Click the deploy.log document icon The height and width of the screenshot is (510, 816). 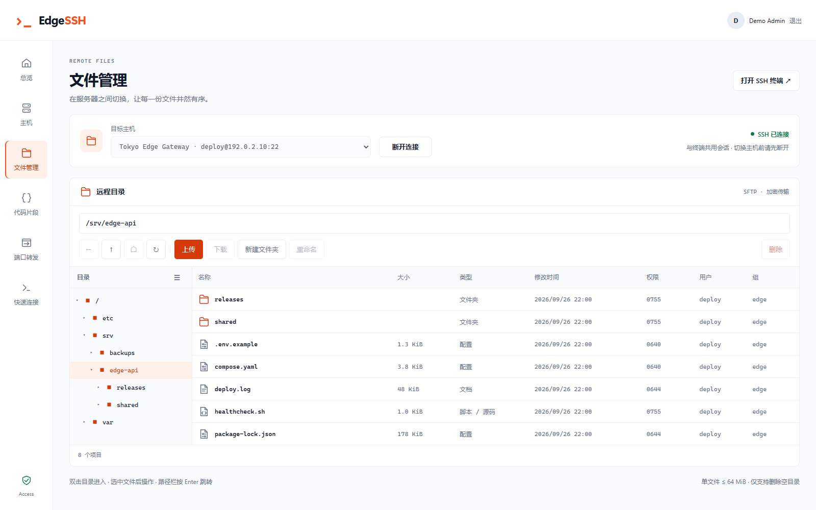[x=204, y=389]
